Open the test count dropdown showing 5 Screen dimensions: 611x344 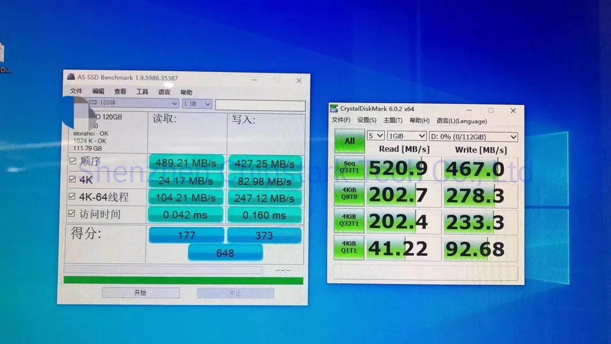376,136
